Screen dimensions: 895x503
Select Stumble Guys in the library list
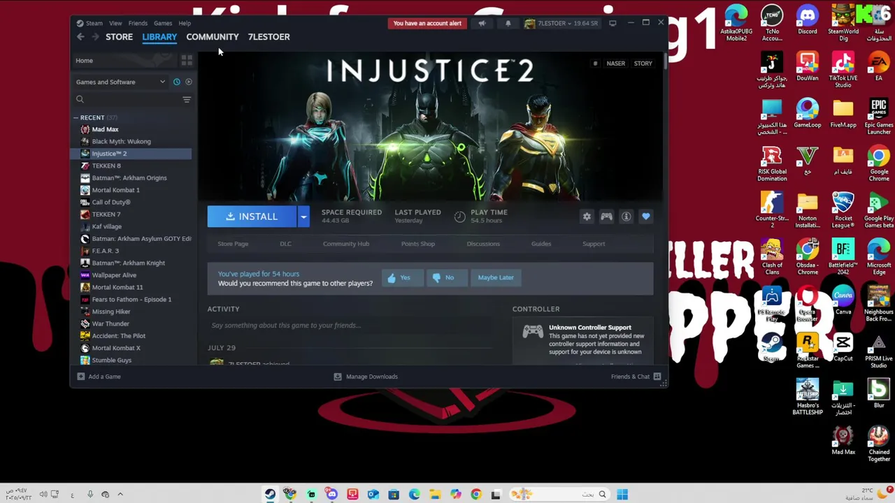coord(131,360)
